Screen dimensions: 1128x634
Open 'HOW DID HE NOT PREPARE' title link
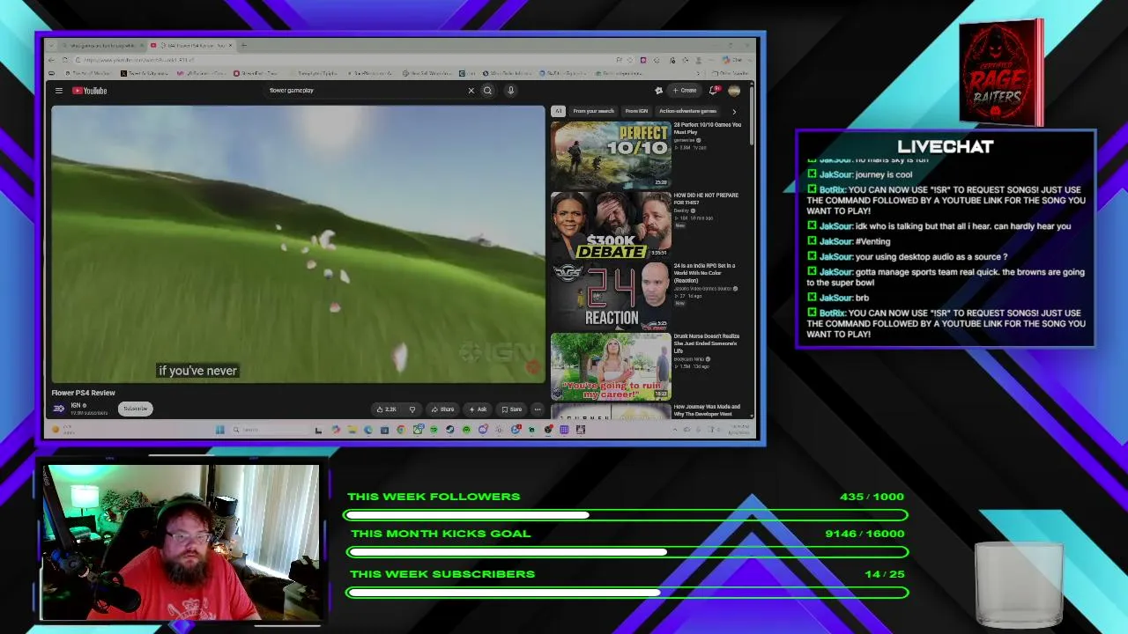pyautogui.click(x=706, y=199)
